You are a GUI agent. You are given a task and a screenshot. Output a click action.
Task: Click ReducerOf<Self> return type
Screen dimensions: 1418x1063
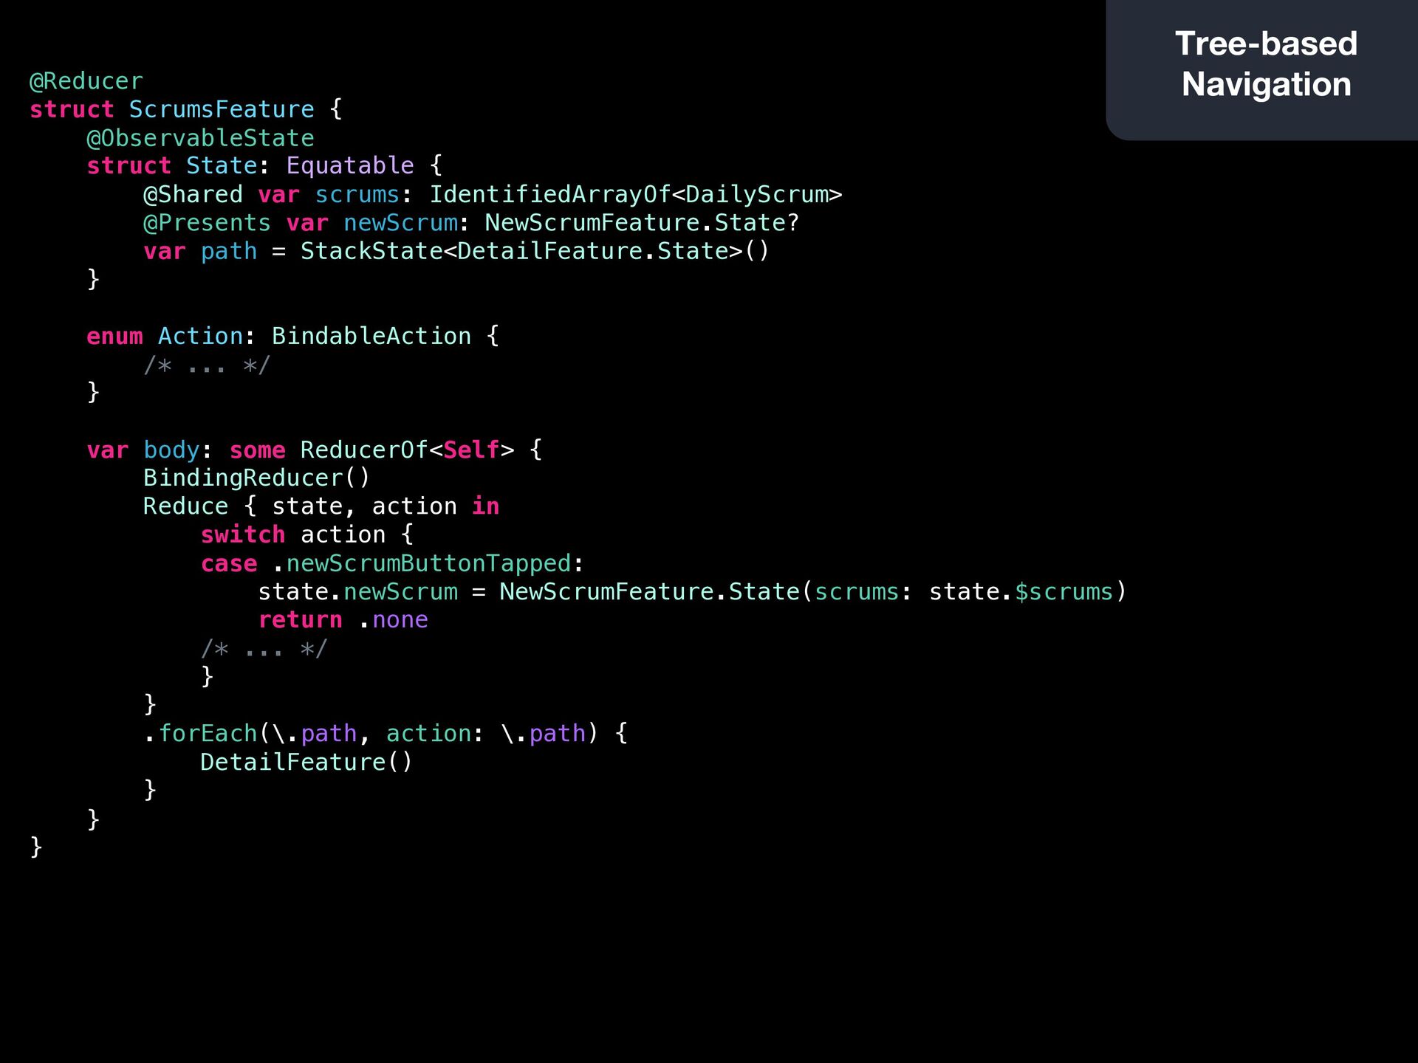pyautogui.click(x=407, y=450)
